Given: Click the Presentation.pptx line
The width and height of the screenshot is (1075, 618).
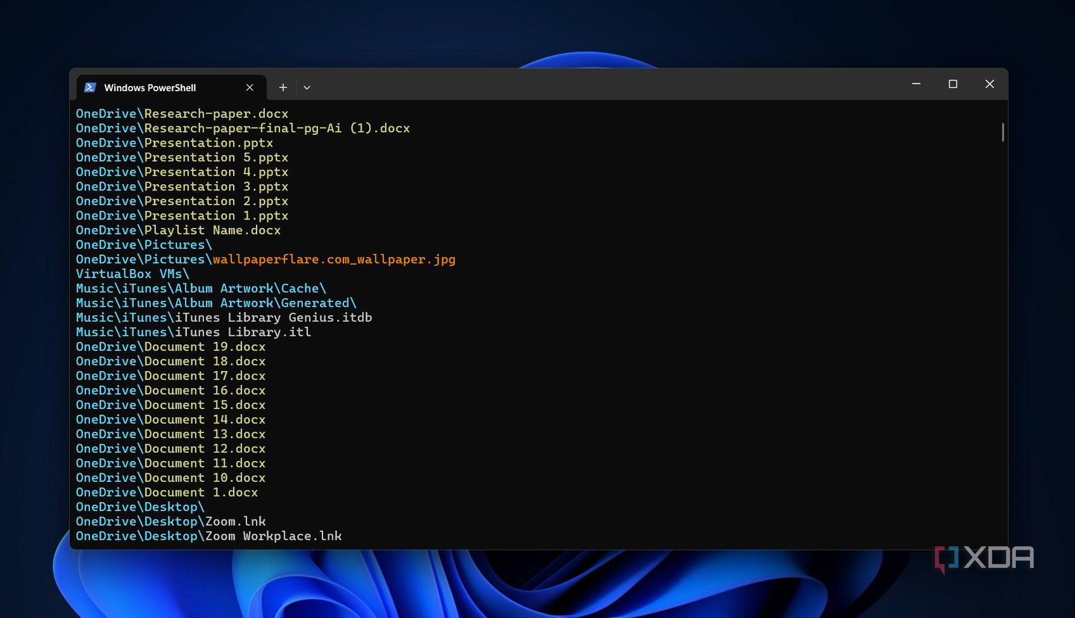Looking at the screenshot, I should point(175,143).
